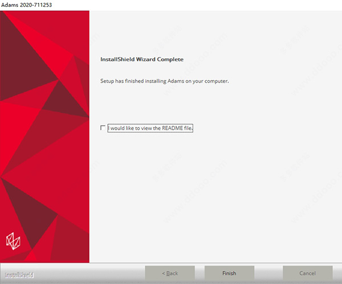Viewport: 342px width, 284px height.
Task: Go to the previous step with Back
Action: (x=170, y=273)
